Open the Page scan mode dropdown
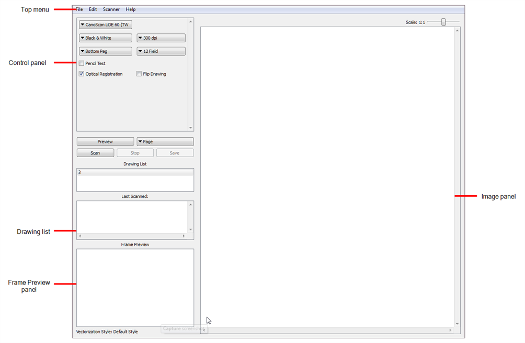The width and height of the screenshot is (525, 343). (x=165, y=141)
